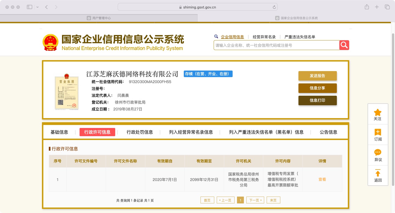Screen dimensions: 395x213
Task: Click the 返回 up-arrow icon
Action: [x=378, y=173]
